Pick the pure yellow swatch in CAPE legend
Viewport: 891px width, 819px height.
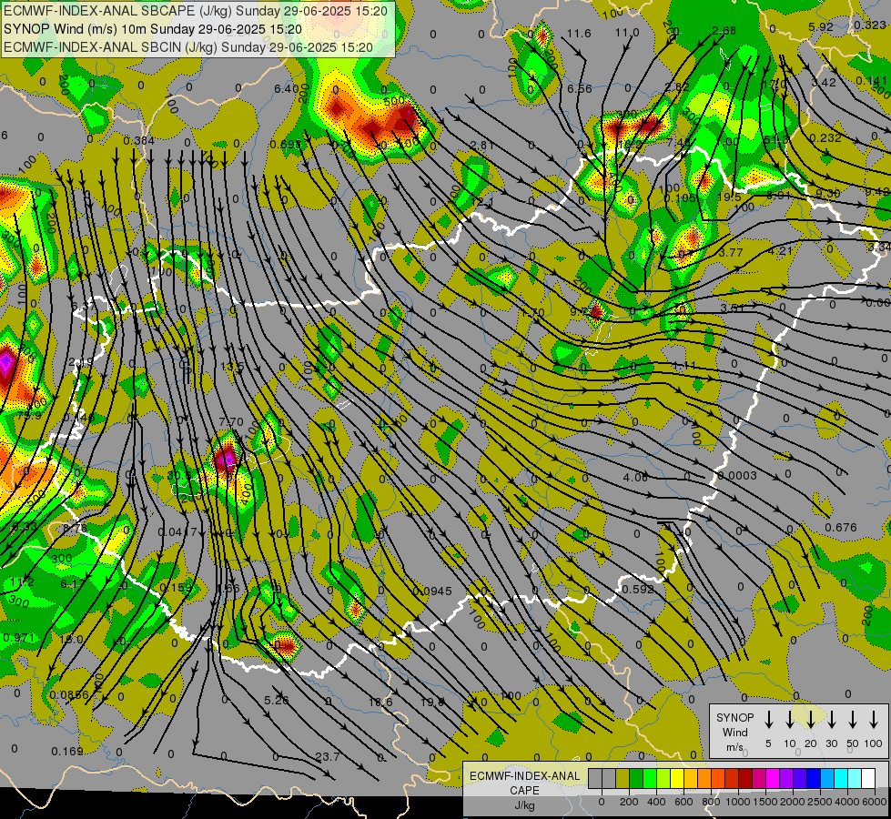[677, 779]
